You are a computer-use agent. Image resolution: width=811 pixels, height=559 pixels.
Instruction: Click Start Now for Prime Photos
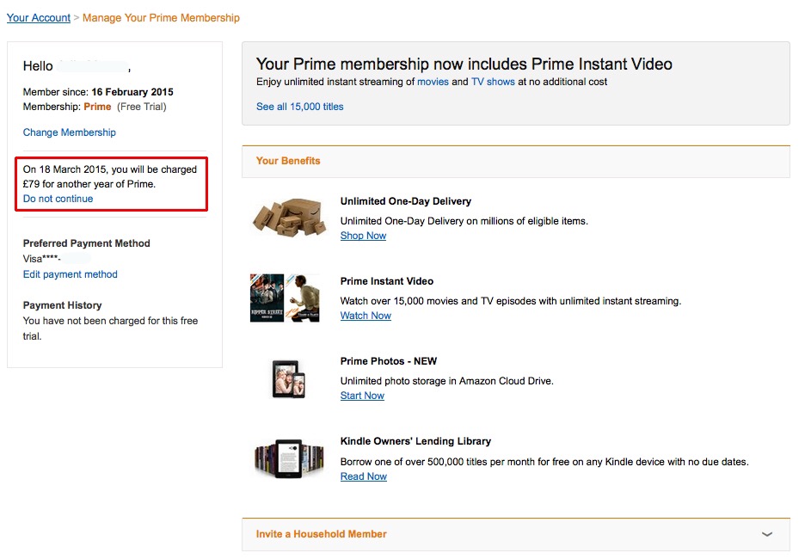pyautogui.click(x=362, y=396)
